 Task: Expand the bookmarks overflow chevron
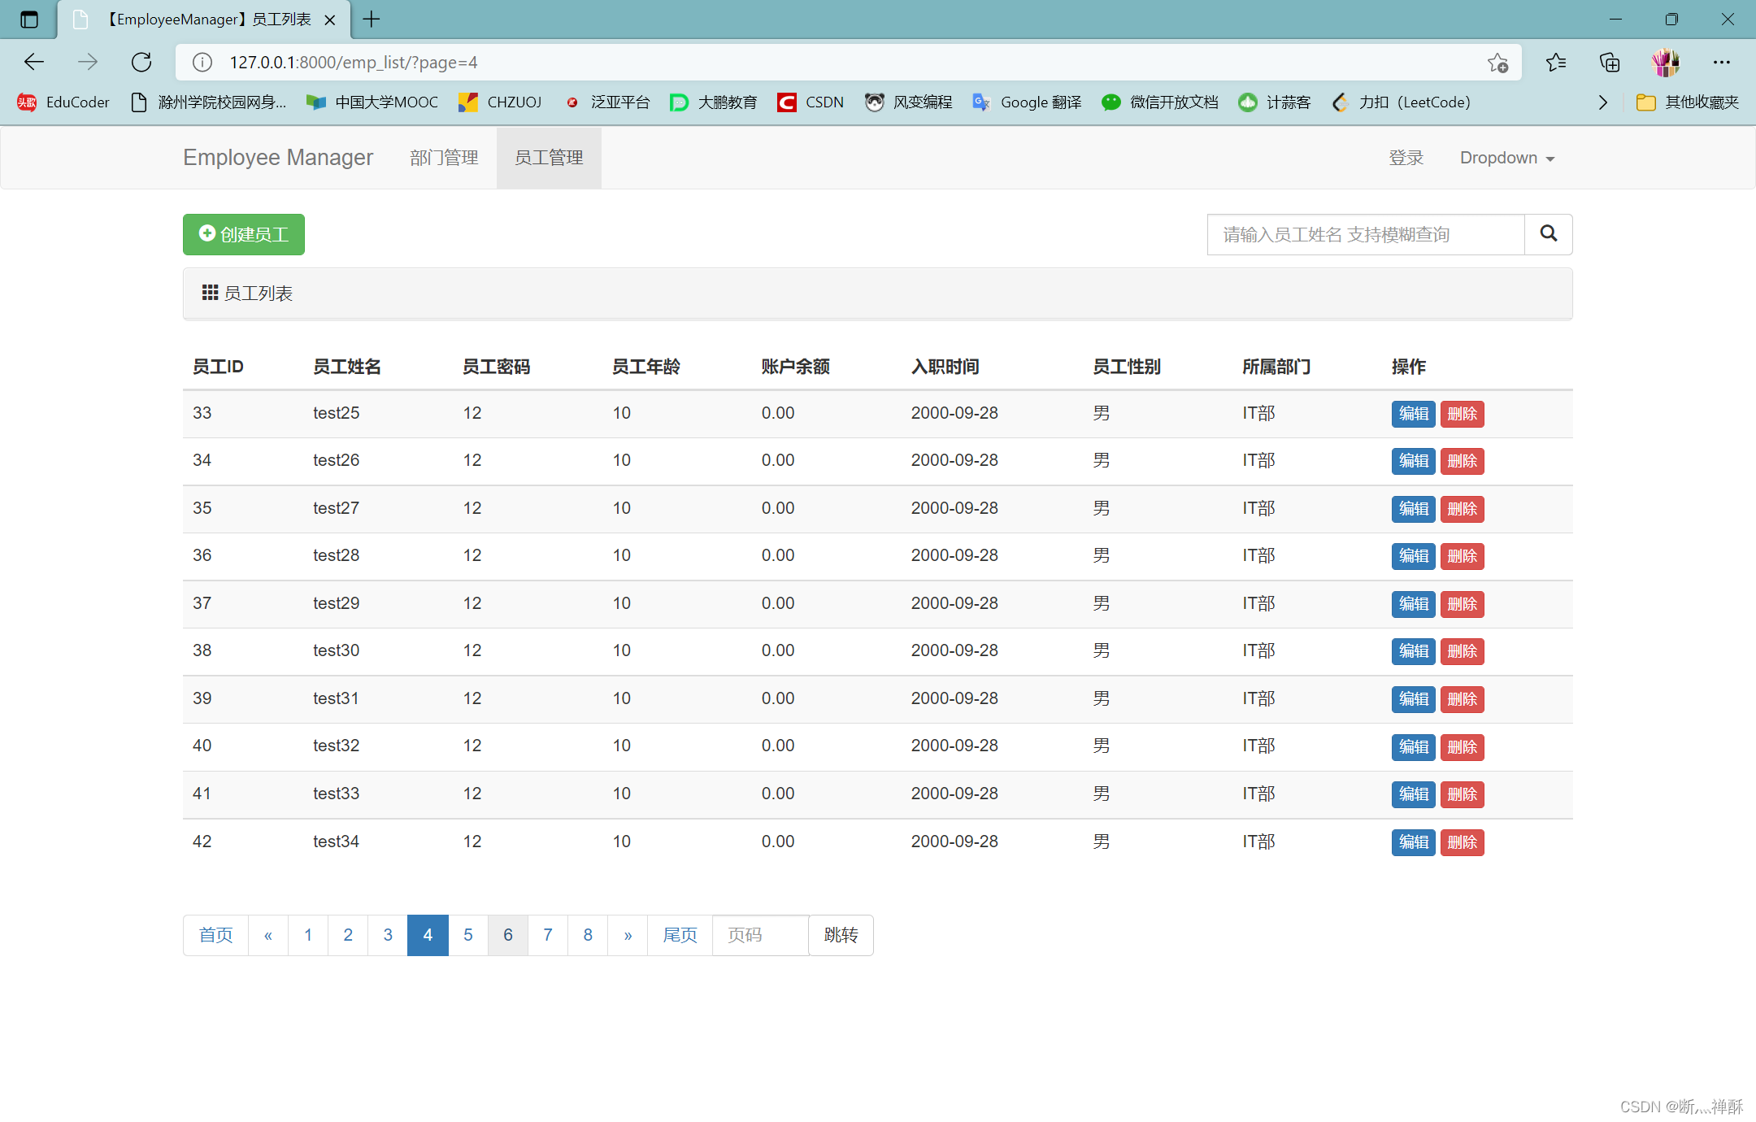(1602, 102)
